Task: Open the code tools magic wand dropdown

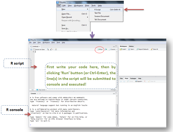Action: tap(52, 49)
